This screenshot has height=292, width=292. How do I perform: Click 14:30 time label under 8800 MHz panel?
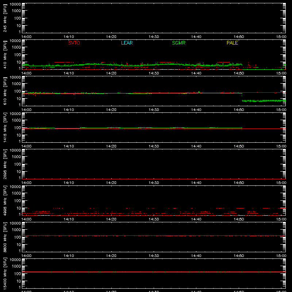click(x=154, y=256)
